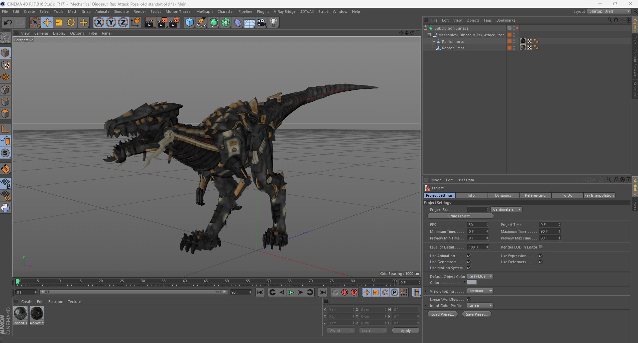Switch to the Key Interpolation tab
This screenshot has width=638, height=343.
tap(599, 195)
